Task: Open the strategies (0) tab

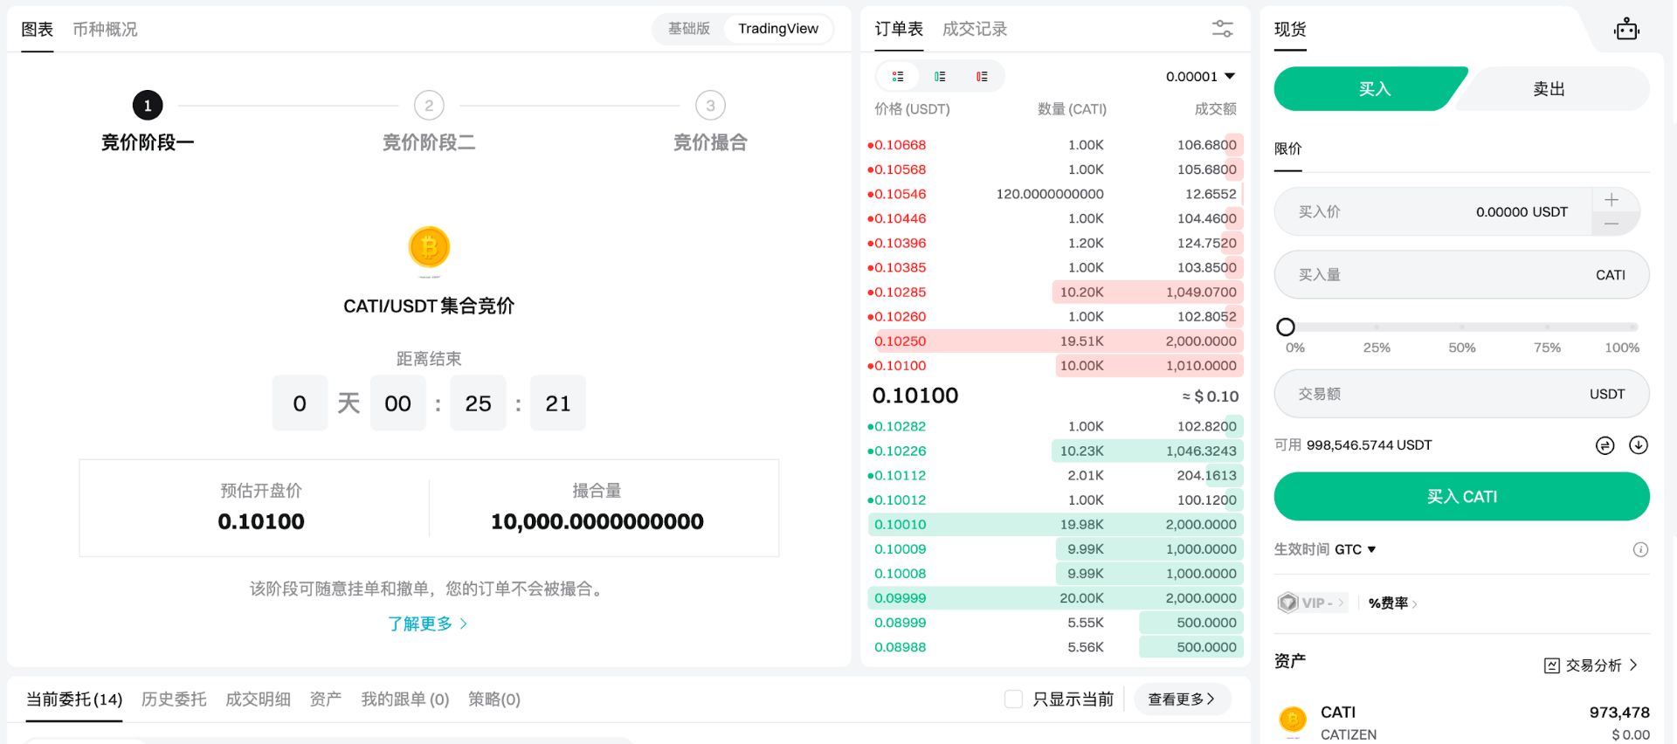Action: point(494,699)
